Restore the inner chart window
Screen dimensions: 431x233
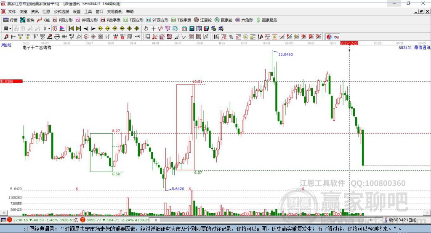(x=421, y=11)
